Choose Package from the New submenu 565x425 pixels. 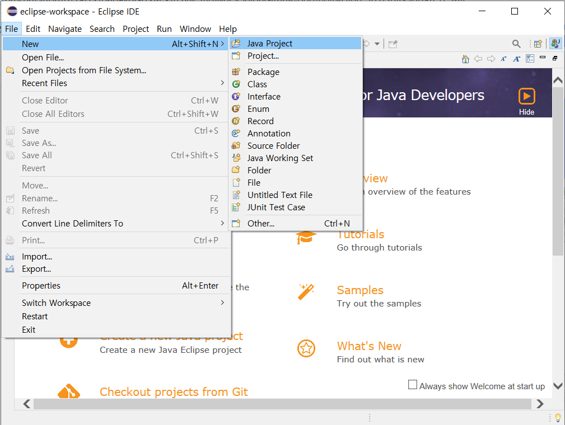click(x=296, y=72)
